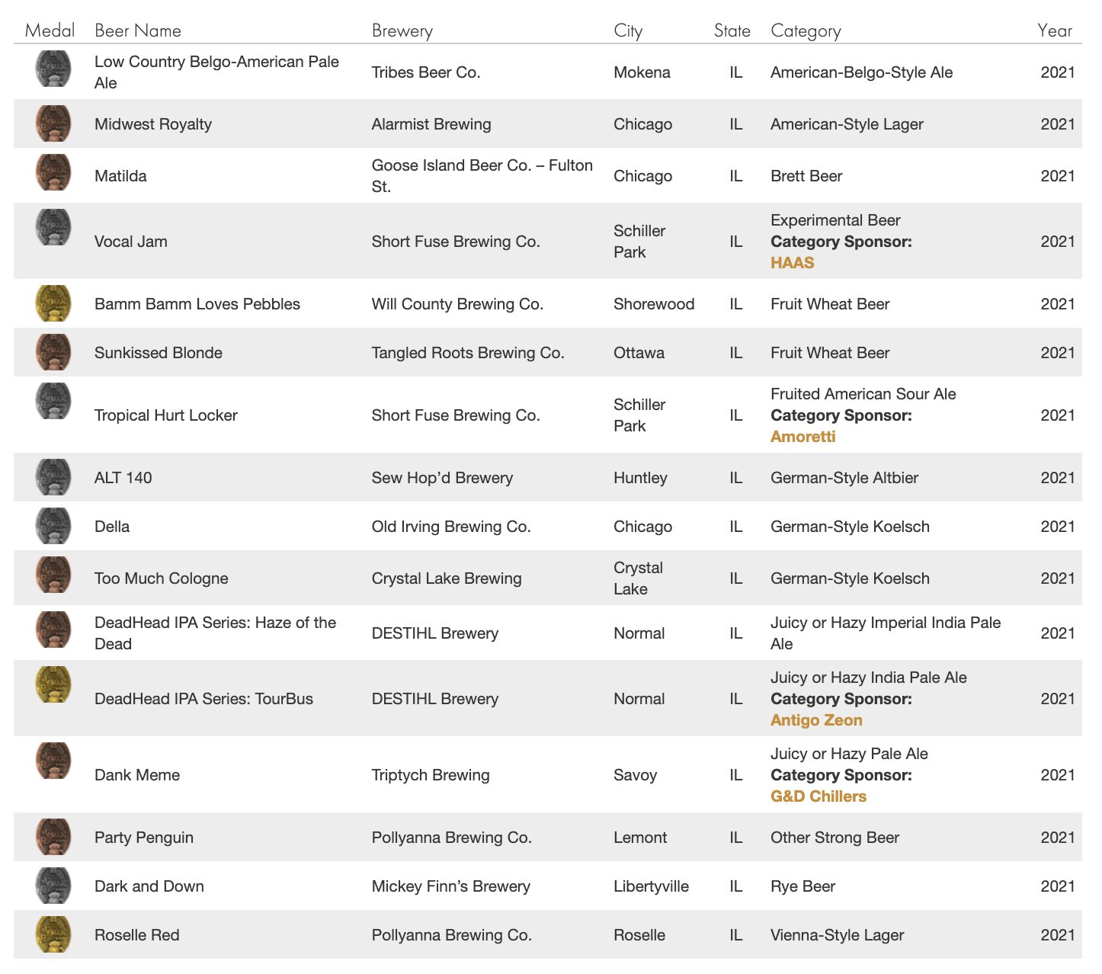Sort the table by Beer Name header

tap(138, 30)
